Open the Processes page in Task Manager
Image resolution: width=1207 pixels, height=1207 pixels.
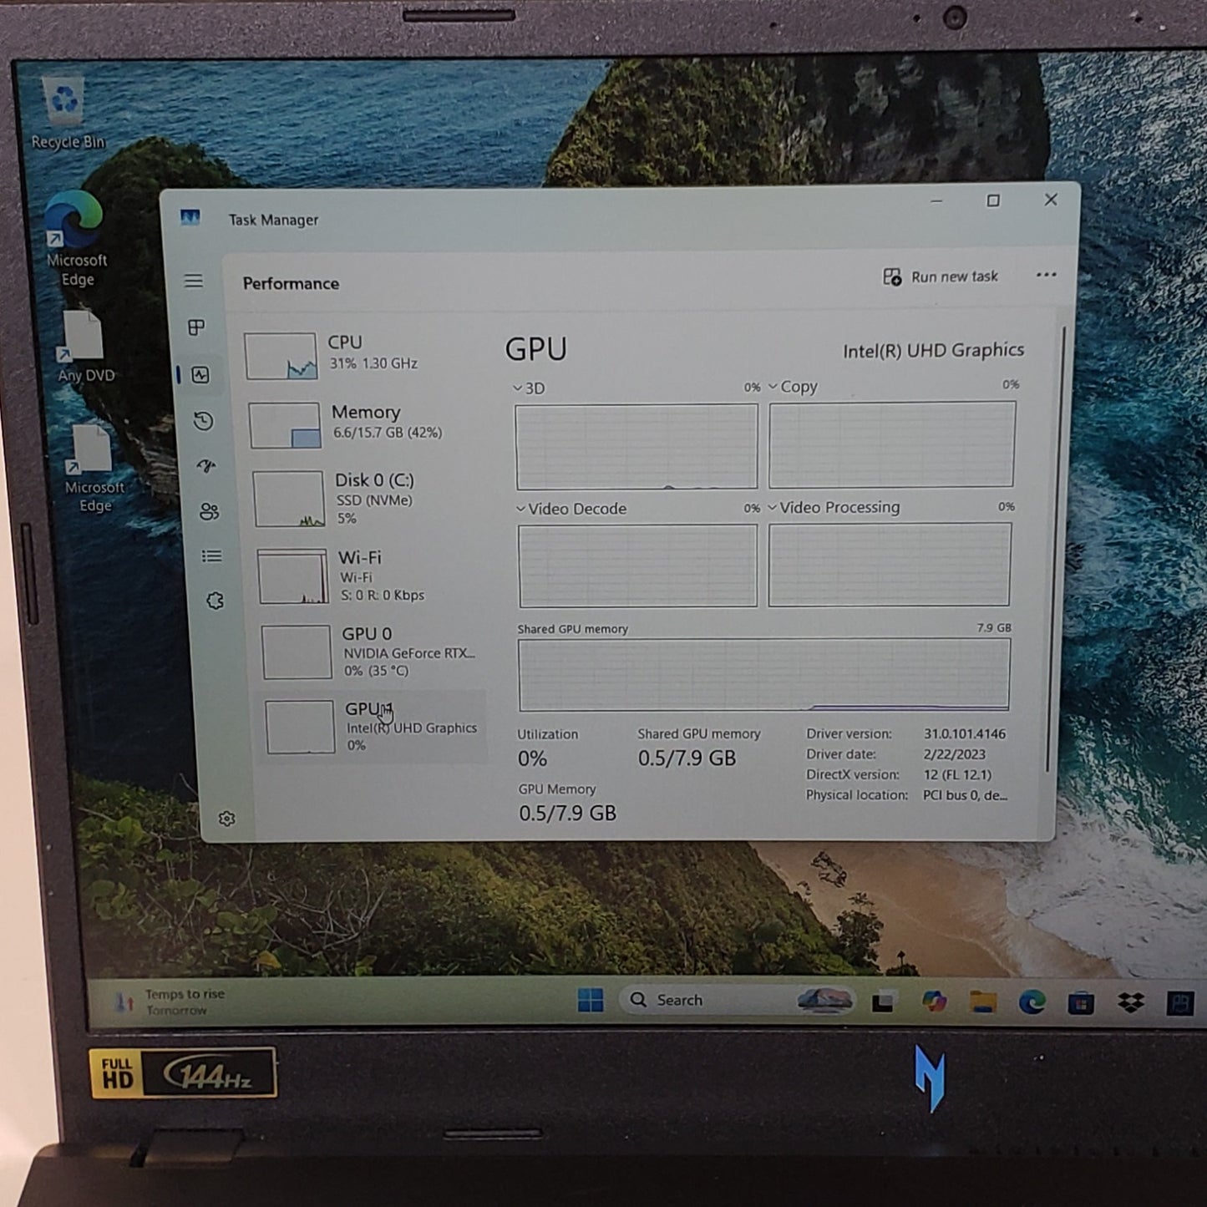tap(194, 327)
